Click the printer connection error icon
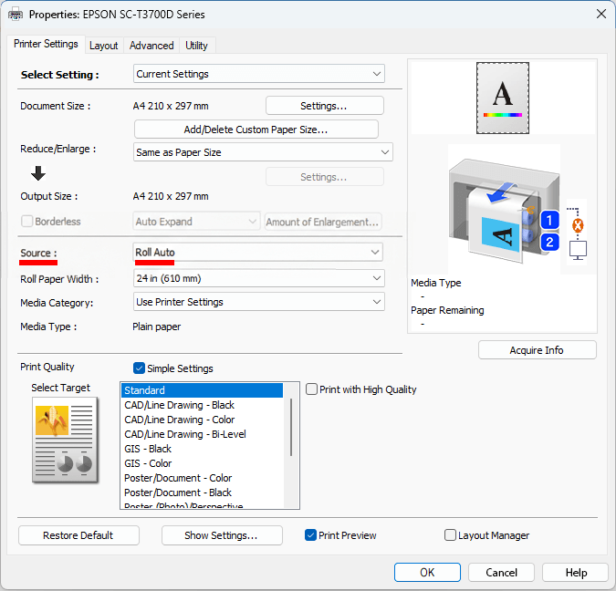 coord(578,225)
